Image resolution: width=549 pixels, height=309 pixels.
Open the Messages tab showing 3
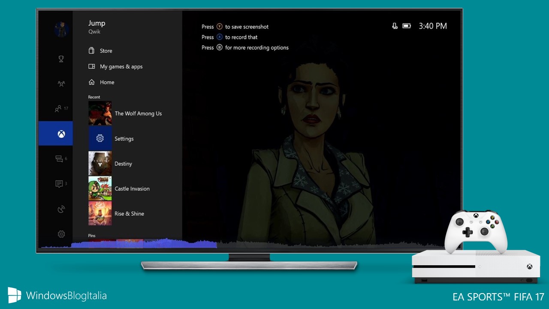(61, 184)
